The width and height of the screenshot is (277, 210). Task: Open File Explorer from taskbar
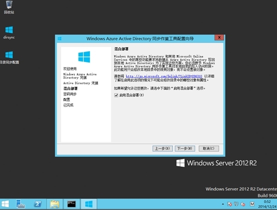pos(55,204)
